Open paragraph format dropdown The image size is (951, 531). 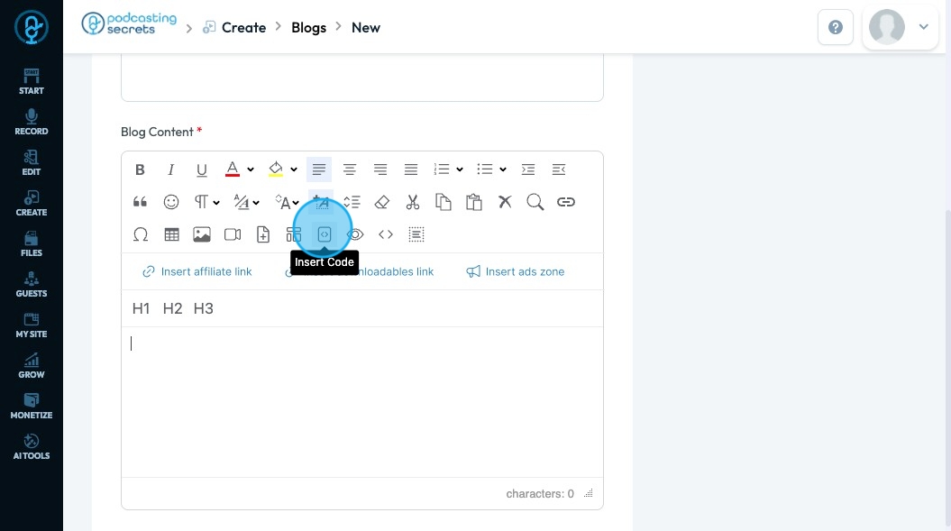pos(206,202)
